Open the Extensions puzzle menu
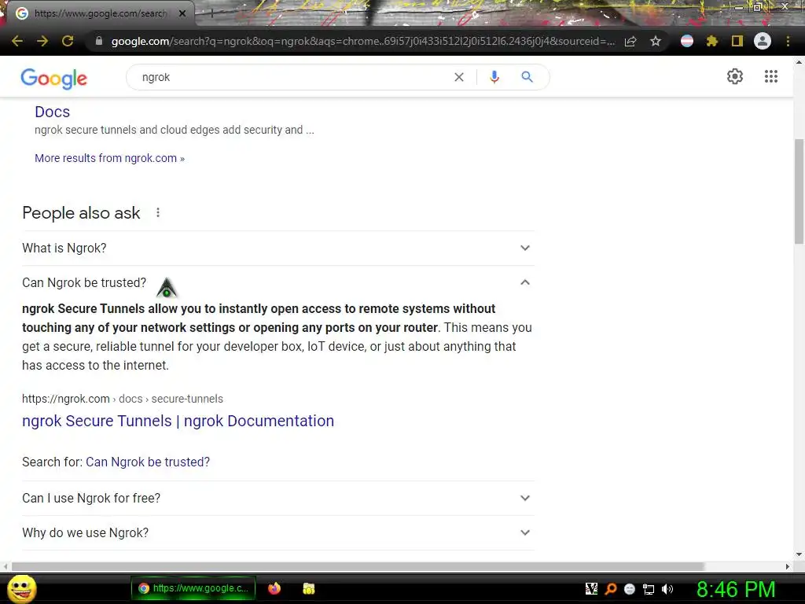 coord(712,41)
